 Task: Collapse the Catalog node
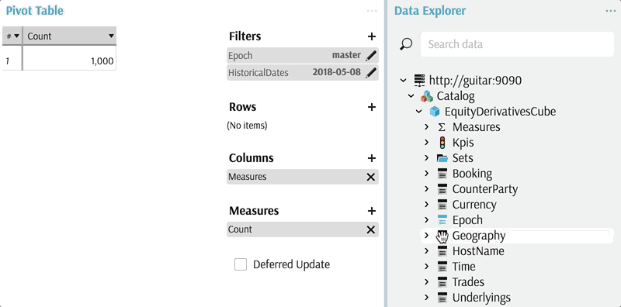click(411, 96)
